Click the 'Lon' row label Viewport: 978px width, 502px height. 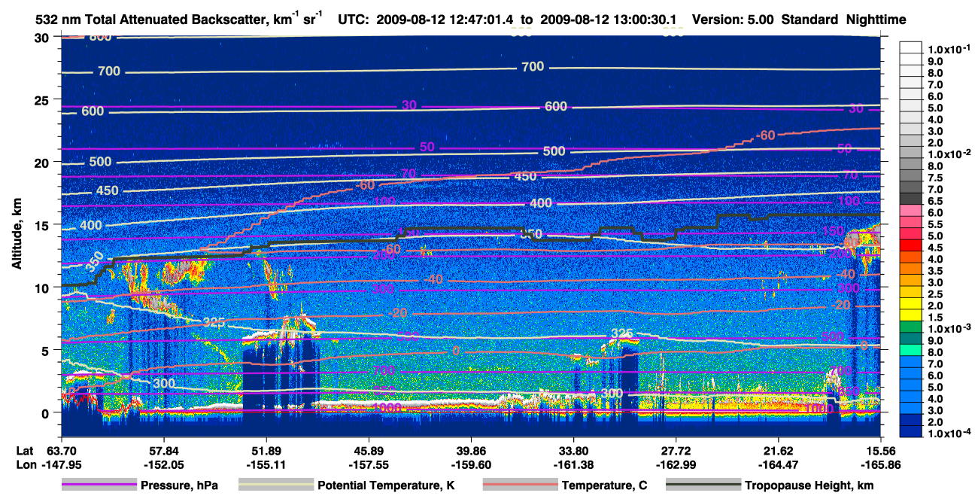[x=25, y=464]
